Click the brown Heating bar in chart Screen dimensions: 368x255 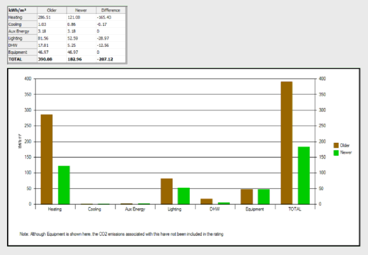tap(47, 159)
